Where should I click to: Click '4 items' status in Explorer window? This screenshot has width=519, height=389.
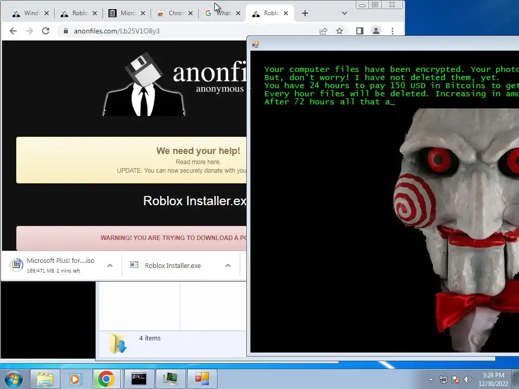[x=150, y=338]
